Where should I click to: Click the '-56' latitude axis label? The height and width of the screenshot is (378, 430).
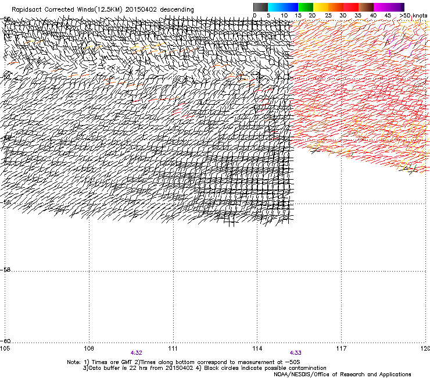[x=5, y=202]
